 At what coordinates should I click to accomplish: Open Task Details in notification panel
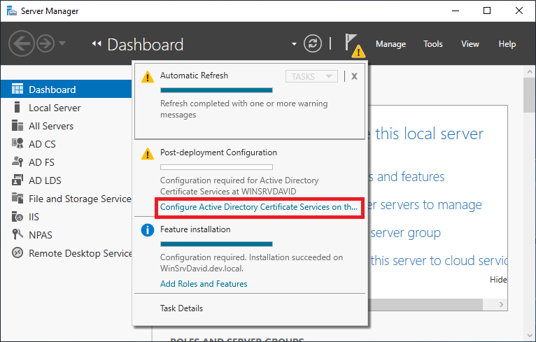click(x=181, y=308)
